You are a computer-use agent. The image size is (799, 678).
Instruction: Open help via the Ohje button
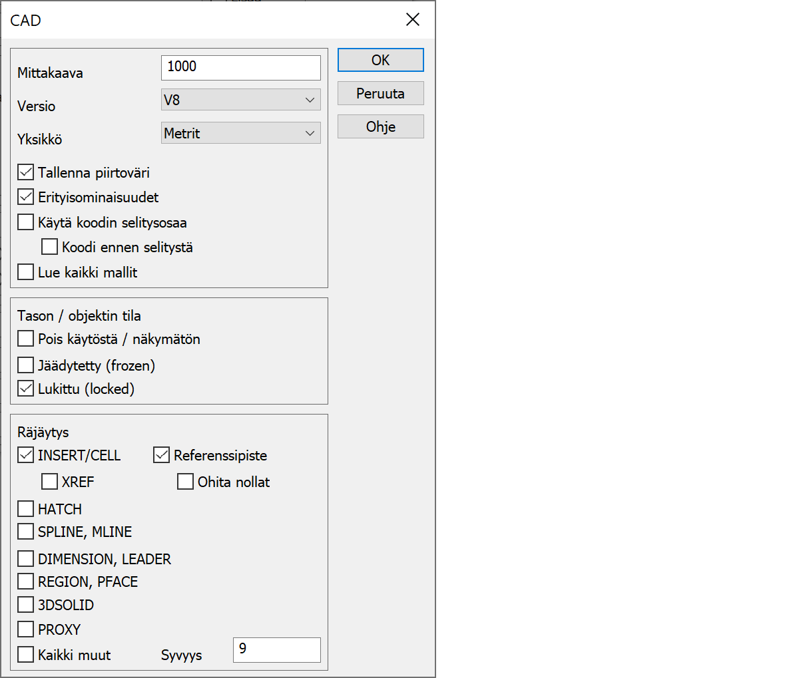(380, 126)
